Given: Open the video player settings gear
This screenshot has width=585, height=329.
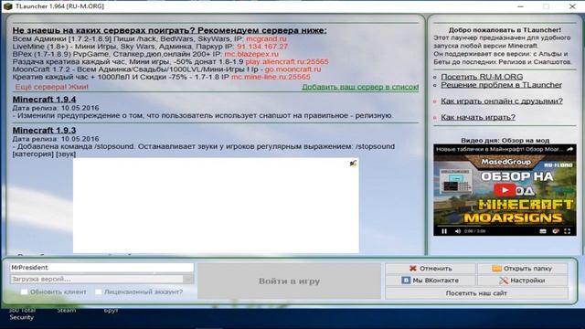Looking at the screenshot, I should [556, 231].
